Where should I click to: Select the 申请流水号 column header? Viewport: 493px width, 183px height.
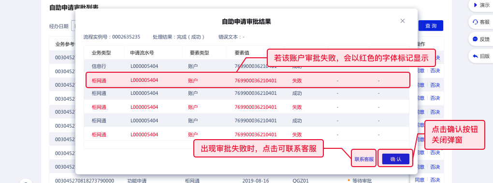[142, 53]
